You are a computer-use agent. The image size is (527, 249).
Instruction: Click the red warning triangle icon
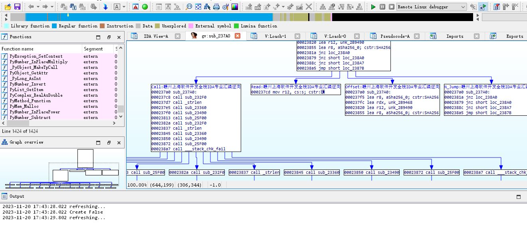point(136,7)
